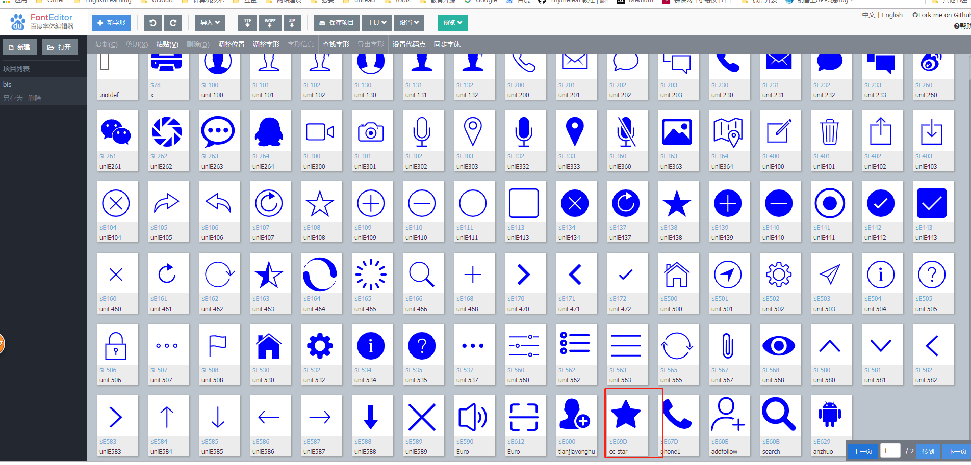This screenshot has width=971, height=465.
Task: Undo the last edit
Action: (152, 22)
